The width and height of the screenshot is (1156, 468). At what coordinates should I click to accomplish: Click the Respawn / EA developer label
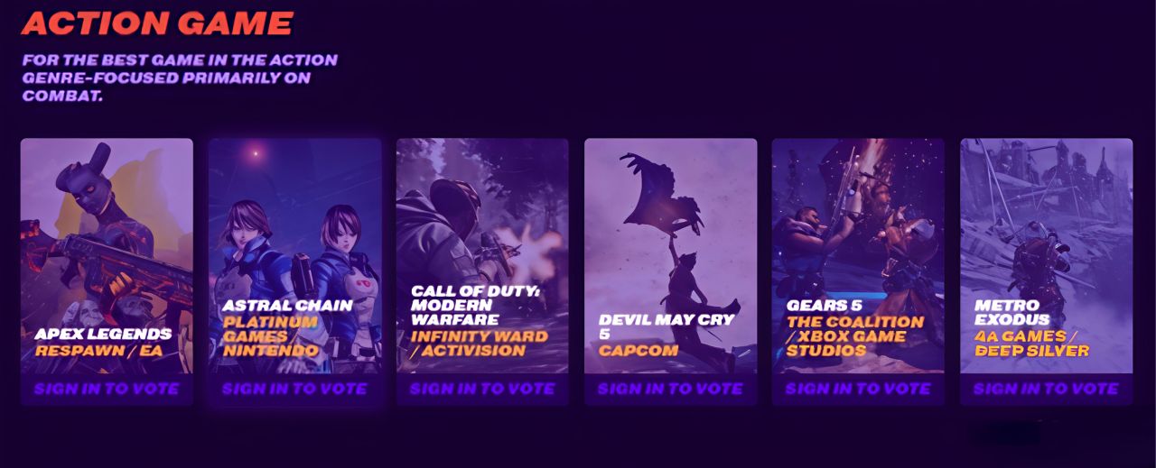98,351
